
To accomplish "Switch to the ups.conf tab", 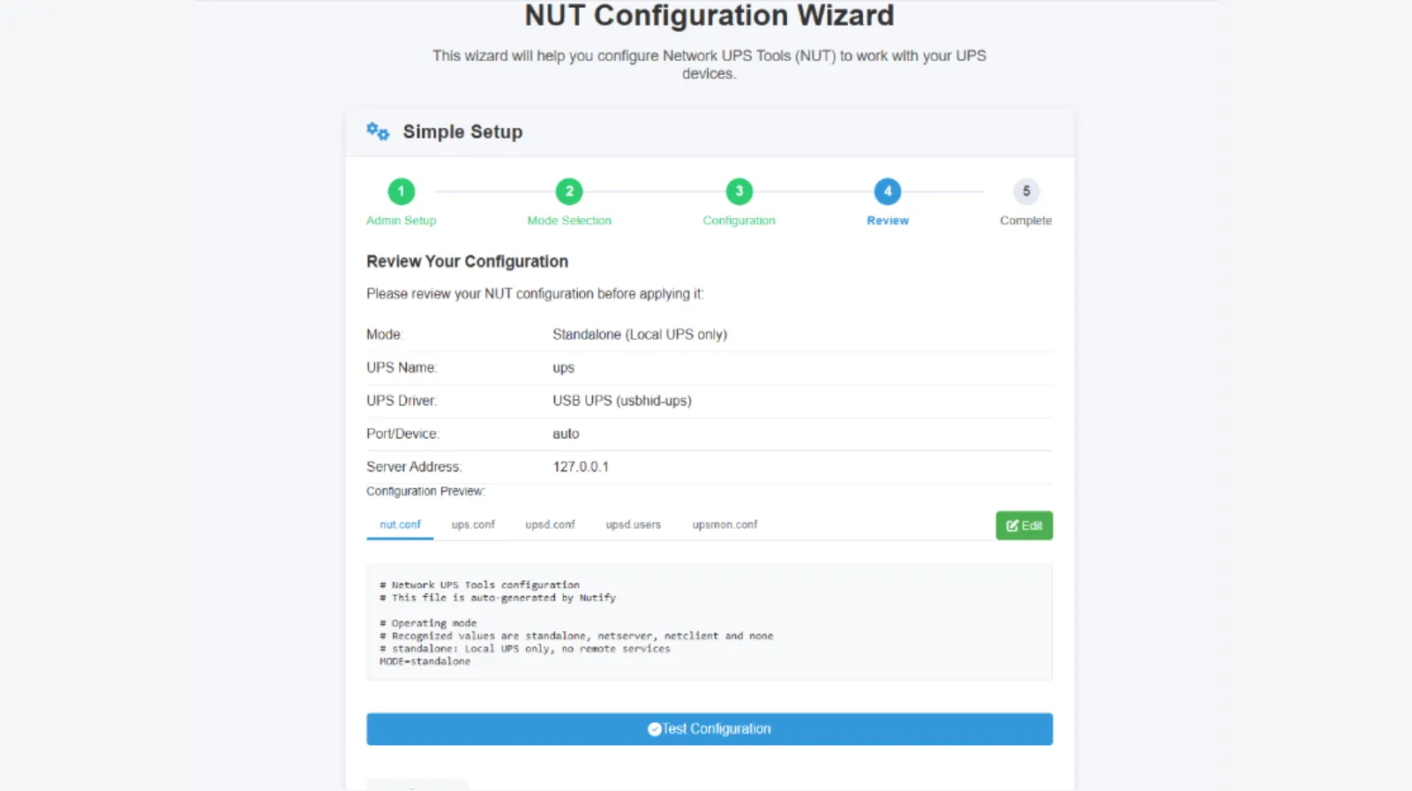I will coord(473,524).
